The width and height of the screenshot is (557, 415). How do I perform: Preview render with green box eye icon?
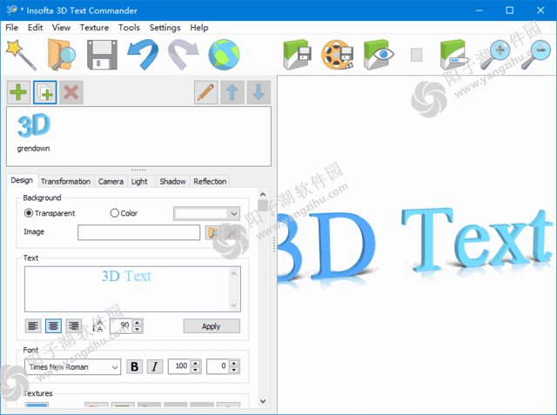[x=379, y=55]
